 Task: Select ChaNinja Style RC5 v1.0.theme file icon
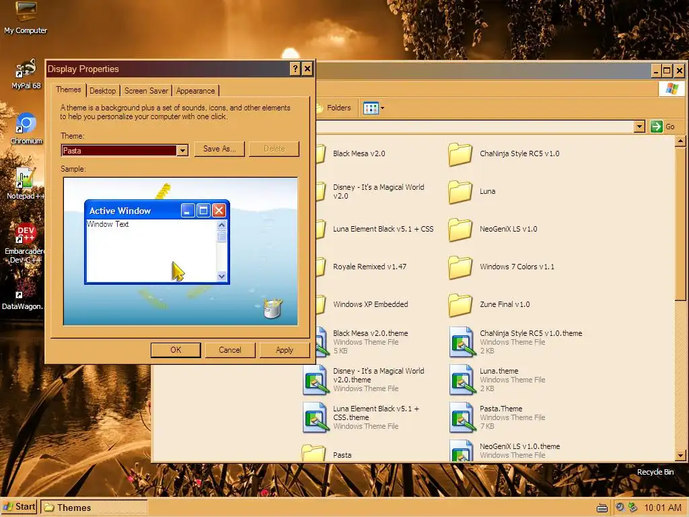pos(462,341)
